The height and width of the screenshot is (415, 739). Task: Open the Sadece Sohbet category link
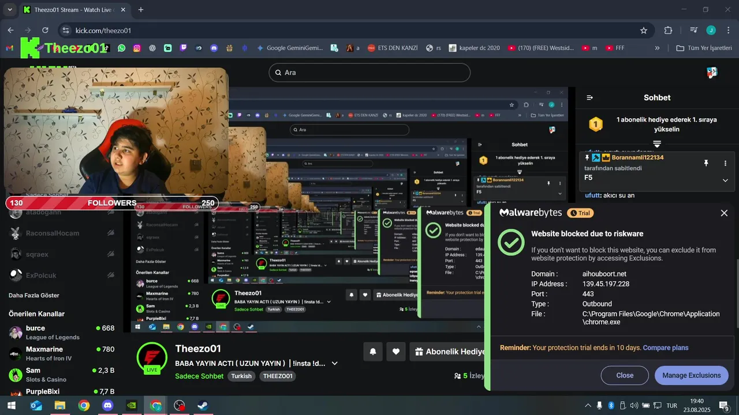point(199,376)
